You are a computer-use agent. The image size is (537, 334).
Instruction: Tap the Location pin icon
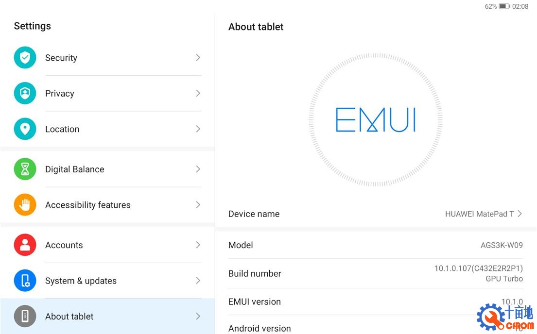25,129
